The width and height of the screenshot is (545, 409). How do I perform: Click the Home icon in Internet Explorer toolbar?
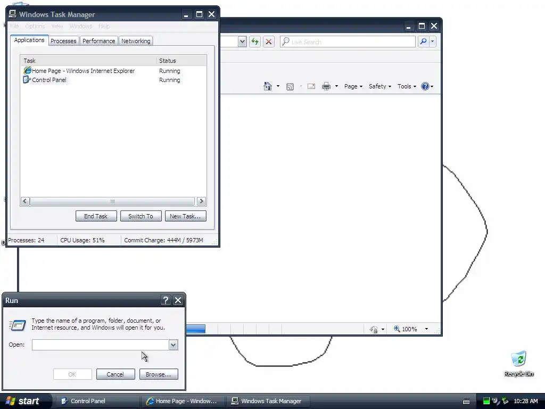coord(268,86)
